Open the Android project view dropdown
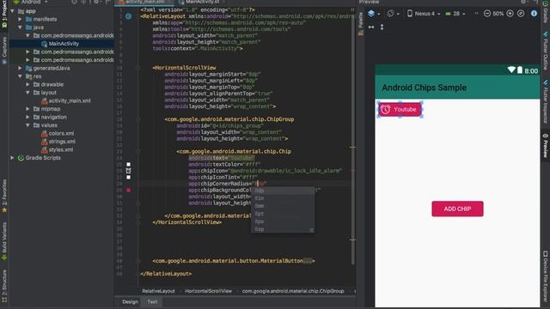550x309 pixels. tap(31, 2)
